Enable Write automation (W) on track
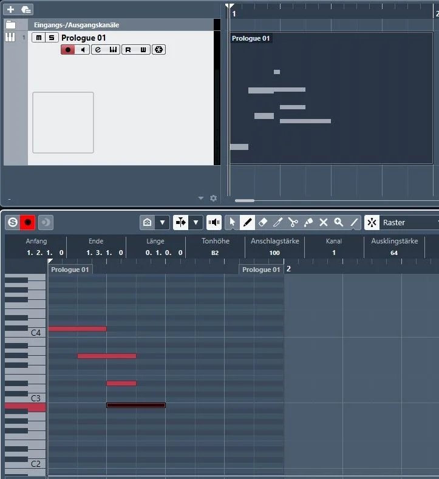Viewport: 439px width, 479px height. tap(143, 50)
